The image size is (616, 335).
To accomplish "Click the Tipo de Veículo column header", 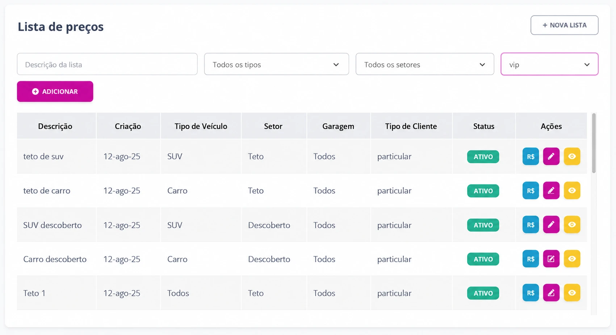I will point(201,126).
